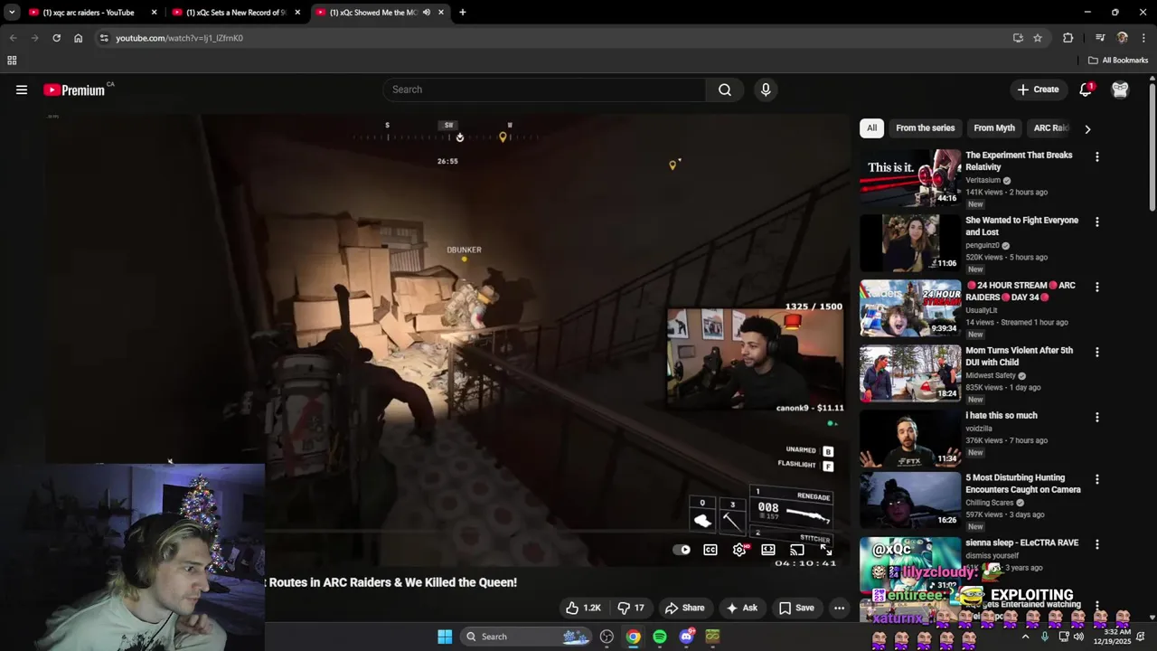Open Windows taskbar Search box

point(528,637)
